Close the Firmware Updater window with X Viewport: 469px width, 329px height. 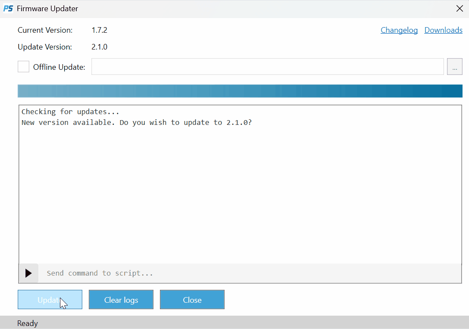click(x=460, y=9)
